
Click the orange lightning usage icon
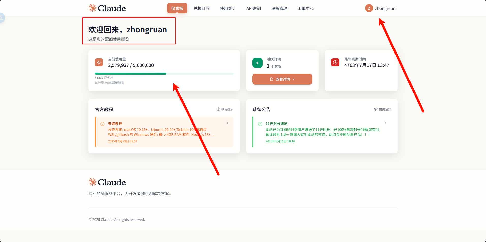click(99, 62)
